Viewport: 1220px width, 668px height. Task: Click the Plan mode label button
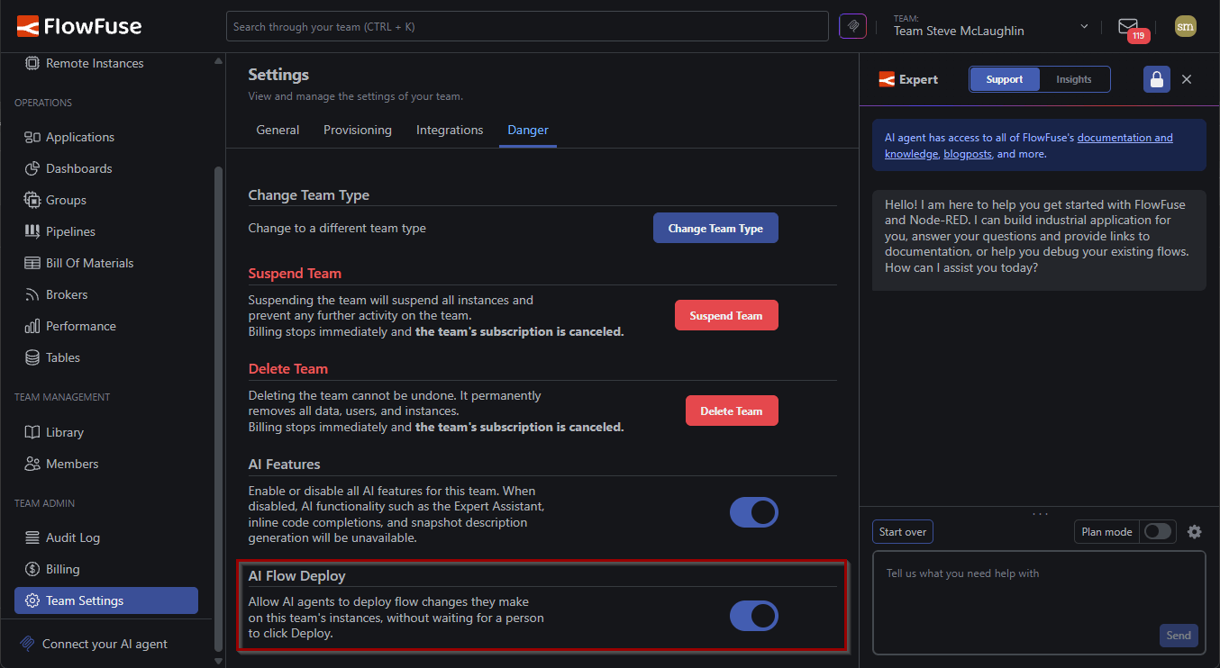click(1106, 532)
